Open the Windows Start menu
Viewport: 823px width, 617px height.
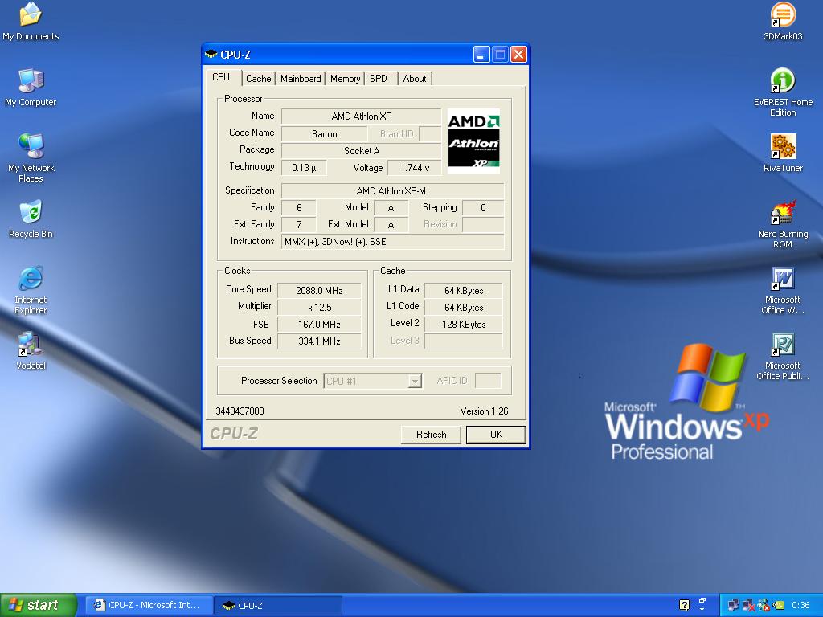39,605
